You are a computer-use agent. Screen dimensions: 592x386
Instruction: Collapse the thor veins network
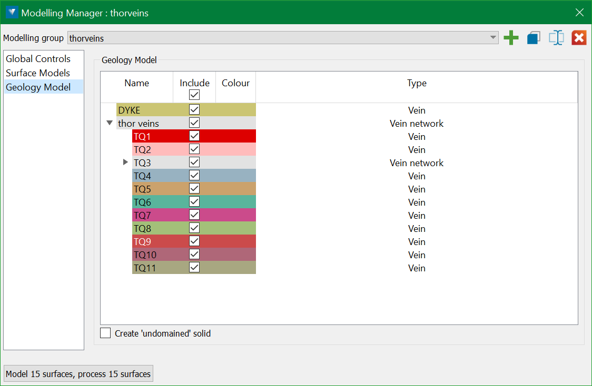(x=110, y=123)
